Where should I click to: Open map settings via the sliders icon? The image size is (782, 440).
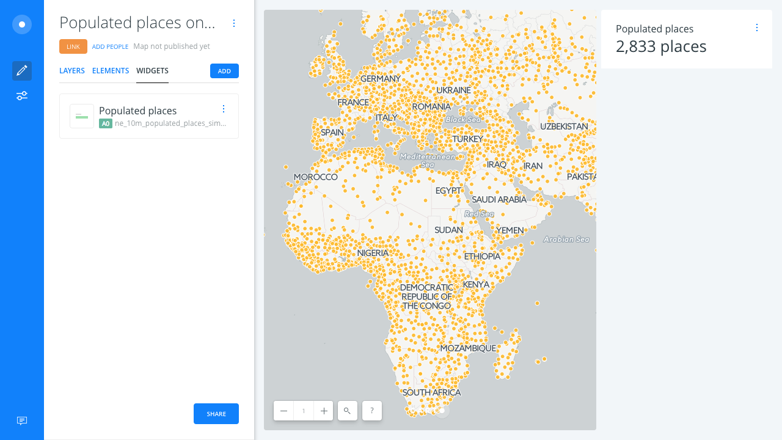point(21,95)
